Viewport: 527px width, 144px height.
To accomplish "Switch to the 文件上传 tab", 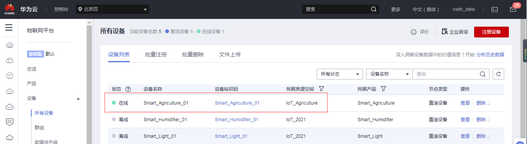I will coord(230,54).
